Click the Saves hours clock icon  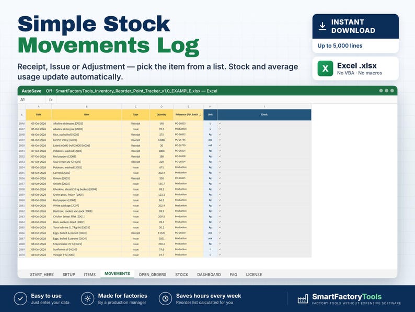tap(165, 299)
